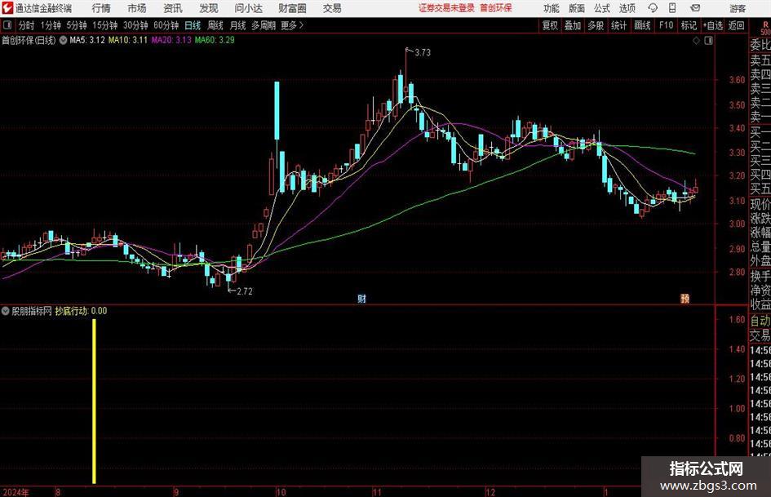The height and width of the screenshot is (497, 771).
Task: Click the 财 marker on the chart
Action: 362,298
